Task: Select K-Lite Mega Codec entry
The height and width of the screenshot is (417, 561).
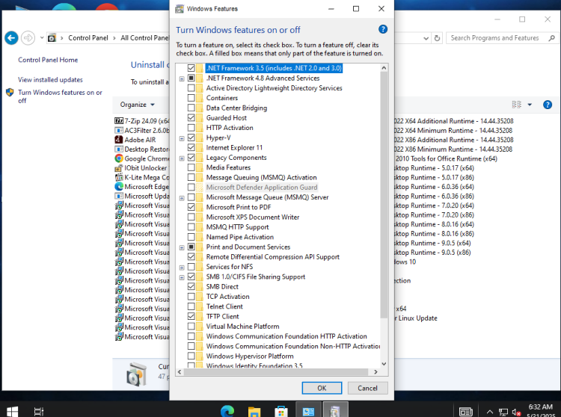Action: point(142,177)
